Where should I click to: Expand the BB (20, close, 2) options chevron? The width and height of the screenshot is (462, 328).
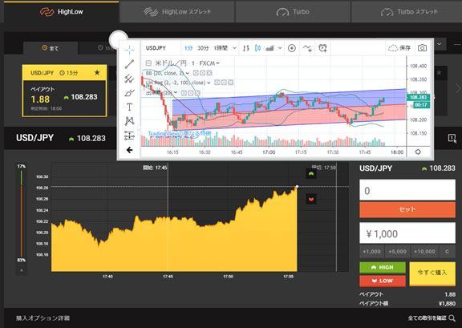pyautogui.click(x=188, y=73)
